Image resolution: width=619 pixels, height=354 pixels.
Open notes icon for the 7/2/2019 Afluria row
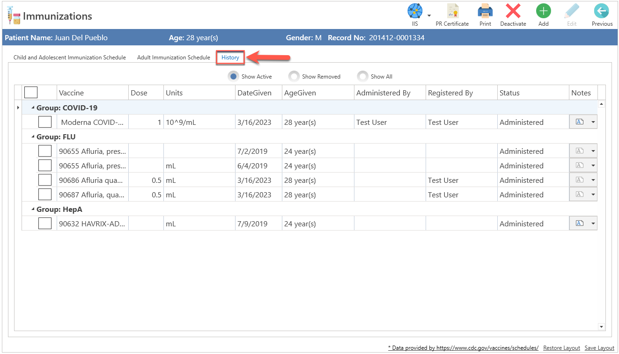click(x=579, y=151)
